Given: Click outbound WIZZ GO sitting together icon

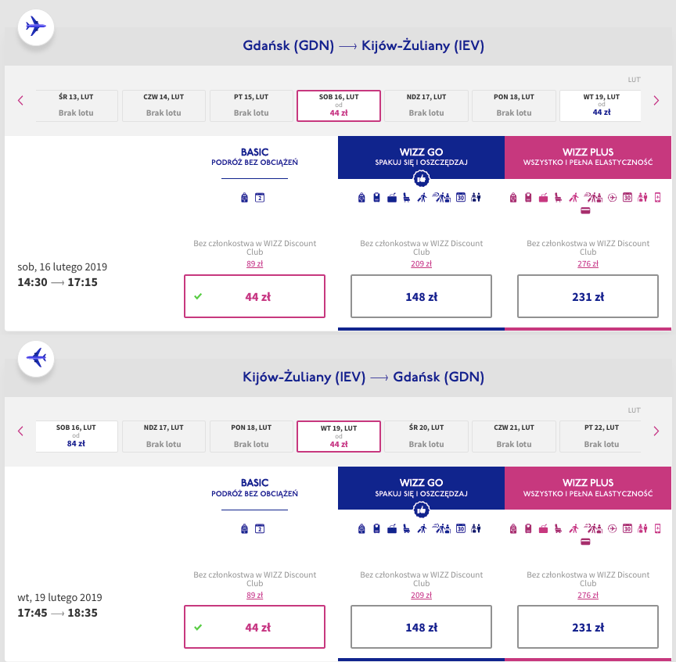Looking at the screenshot, I should [x=476, y=198].
